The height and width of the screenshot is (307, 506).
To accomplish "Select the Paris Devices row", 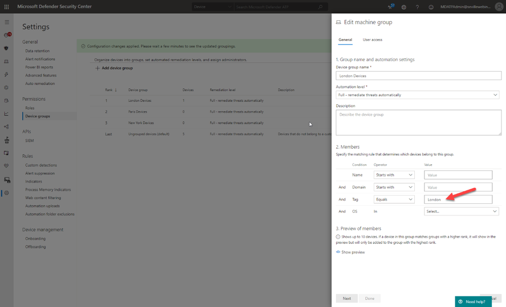I will pyautogui.click(x=210, y=112).
